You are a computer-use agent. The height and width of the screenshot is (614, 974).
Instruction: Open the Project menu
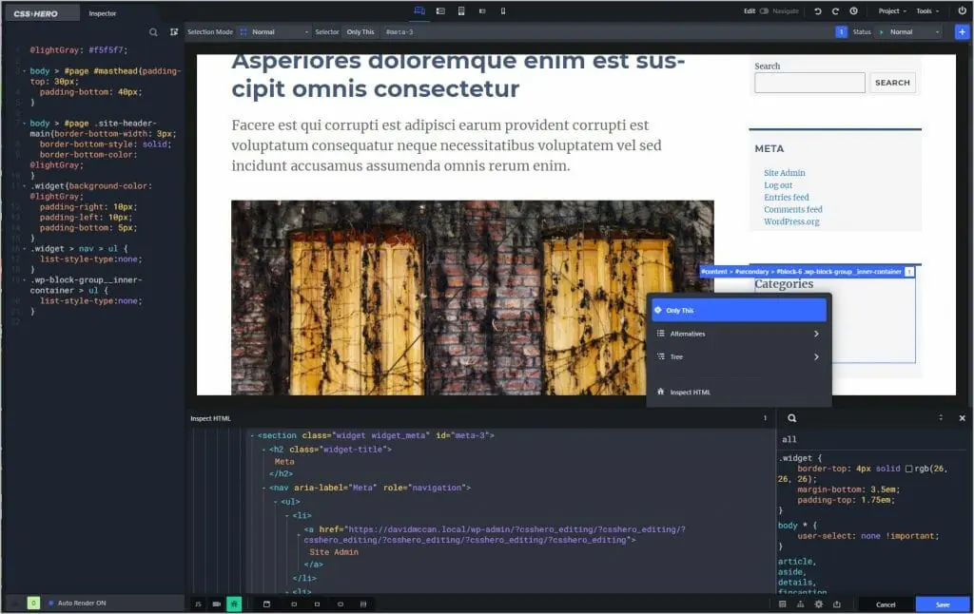click(x=891, y=10)
